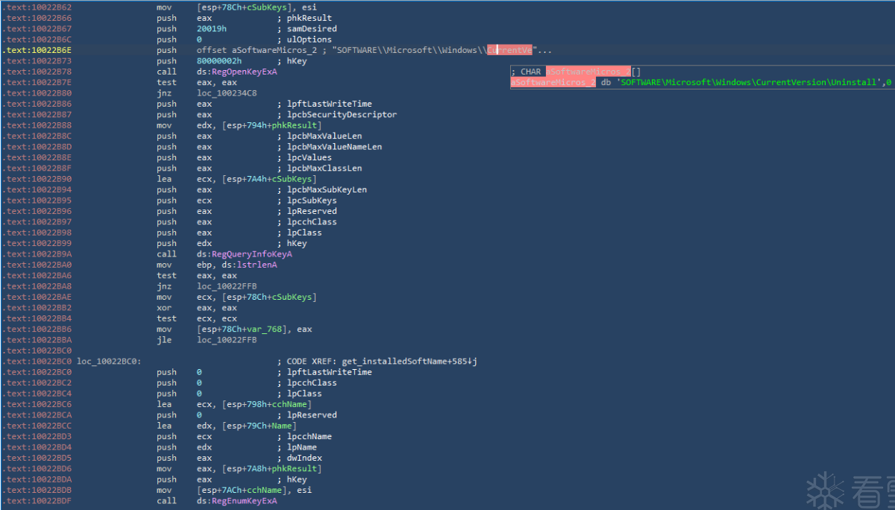Click the hKey comment at 10022B73

(292, 61)
